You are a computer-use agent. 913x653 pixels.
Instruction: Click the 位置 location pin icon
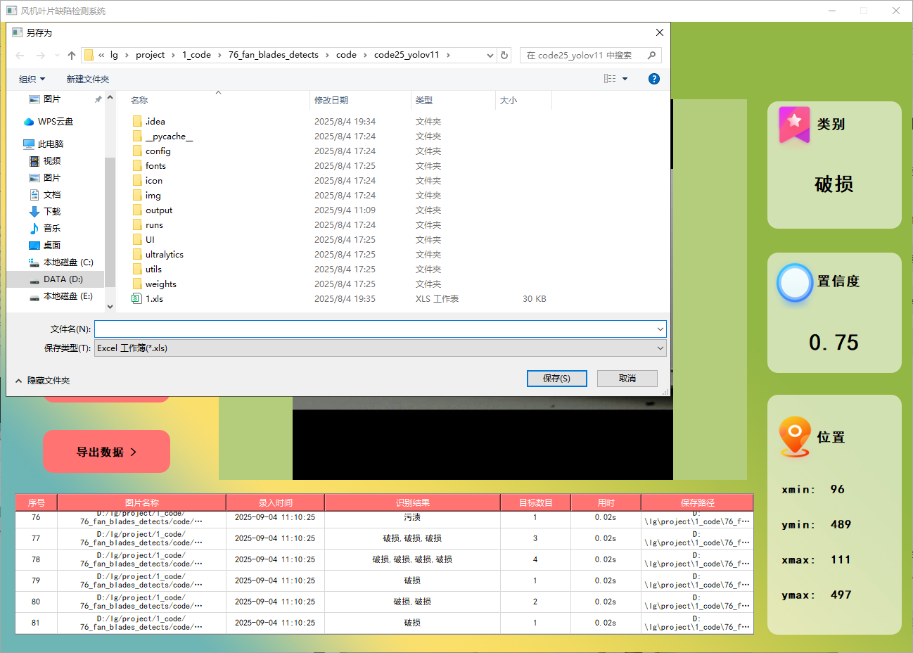[795, 437]
